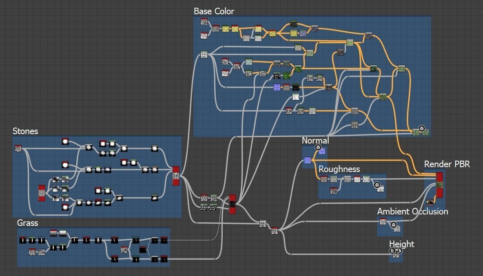This screenshot has width=483, height=276.
Task: Click the output badge above the Normal node
Action: [x=318, y=148]
